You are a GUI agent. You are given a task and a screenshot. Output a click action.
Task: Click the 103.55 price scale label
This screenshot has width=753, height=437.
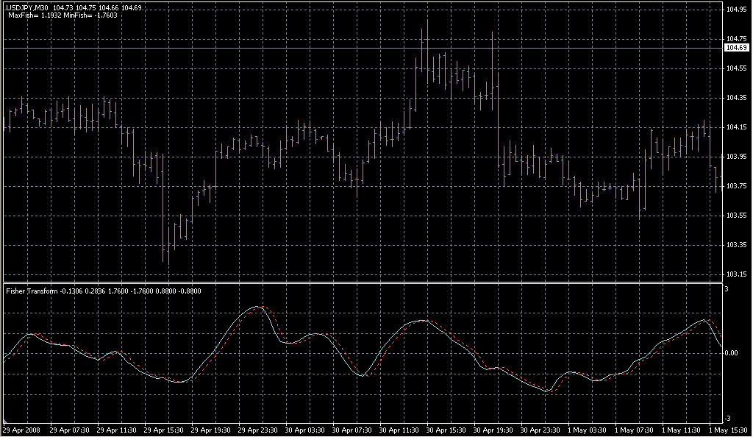pos(736,216)
